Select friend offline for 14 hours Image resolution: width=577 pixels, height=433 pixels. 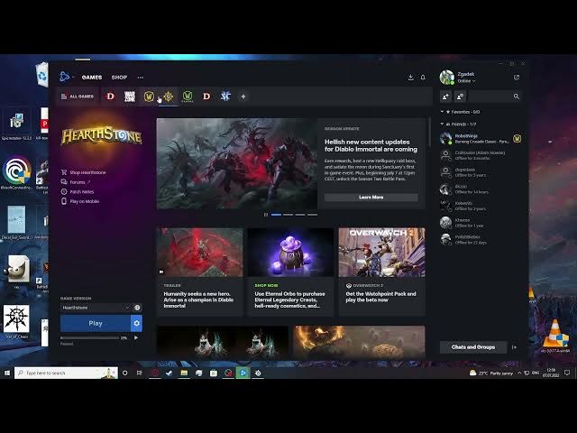click(x=481, y=189)
